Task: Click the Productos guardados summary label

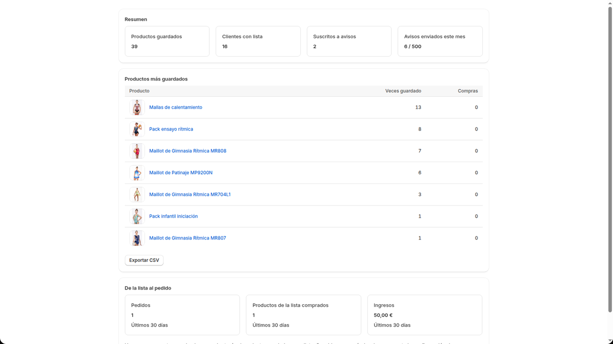Action: 156,37
